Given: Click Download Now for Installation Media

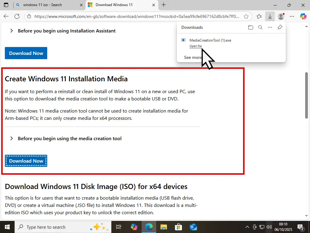Looking at the screenshot, I should click(x=26, y=161).
